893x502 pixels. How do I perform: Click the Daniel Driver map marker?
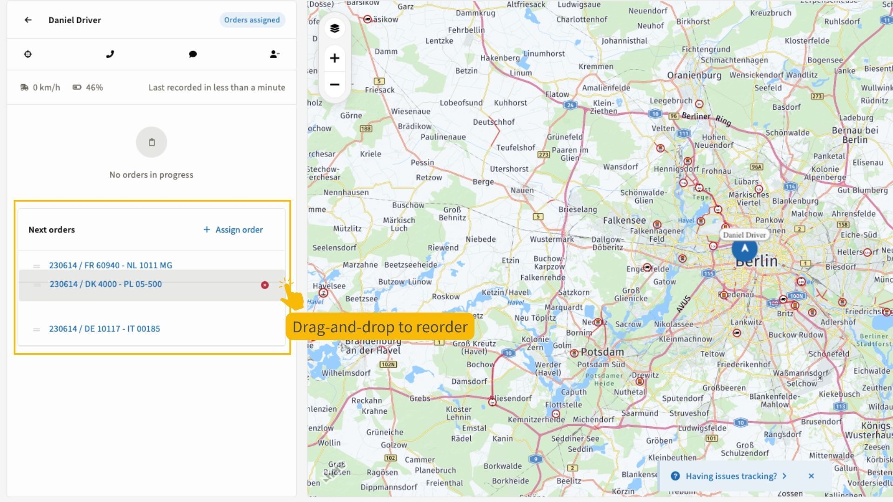click(x=744, y=249)
